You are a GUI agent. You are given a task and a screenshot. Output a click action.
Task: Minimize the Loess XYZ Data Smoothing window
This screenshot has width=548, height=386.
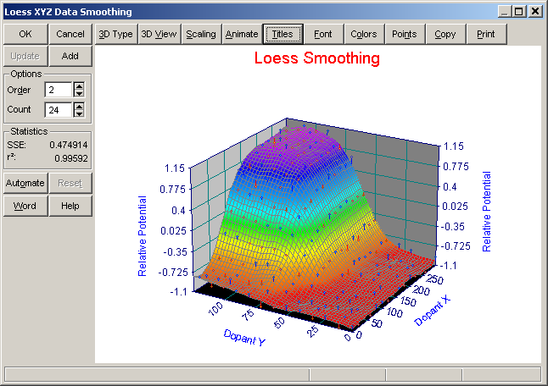(x=504, y=12)
